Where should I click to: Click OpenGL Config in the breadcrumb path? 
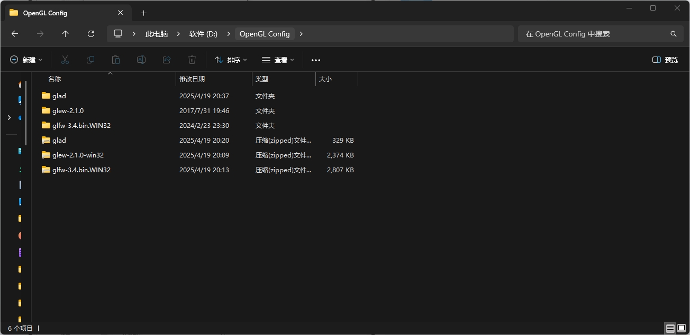(x=265, y=34)
